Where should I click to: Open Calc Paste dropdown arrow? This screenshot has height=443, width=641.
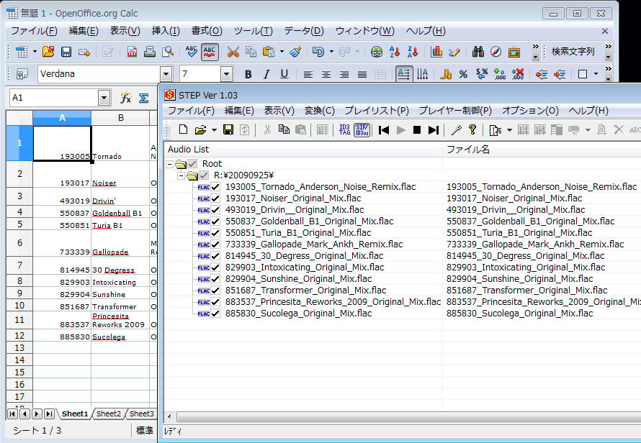coord(282,52)
